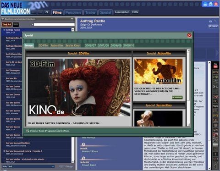The height and width of the screenshot is (171, 220).
Task: Open the 2007/08 season tab
Action: click(103, 45)
